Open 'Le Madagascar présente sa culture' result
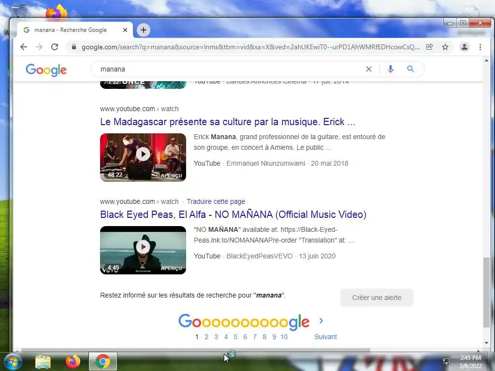 pos(228,122)
